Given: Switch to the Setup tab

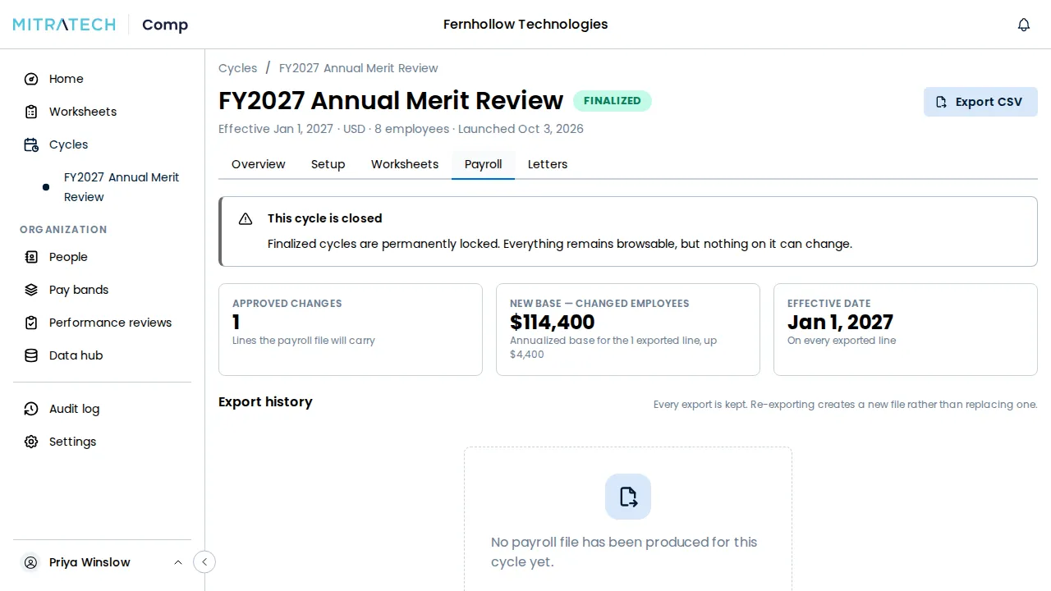Looking at the screenshot, I should (x=328, y=164).
